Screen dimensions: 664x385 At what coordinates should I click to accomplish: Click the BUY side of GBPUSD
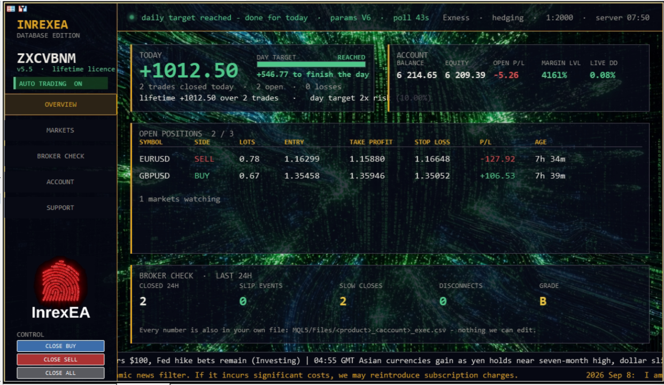click(x=202, y=176)
